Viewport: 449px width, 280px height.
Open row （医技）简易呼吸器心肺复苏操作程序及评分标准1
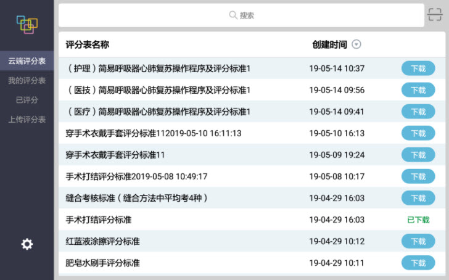tap(252, 90)
